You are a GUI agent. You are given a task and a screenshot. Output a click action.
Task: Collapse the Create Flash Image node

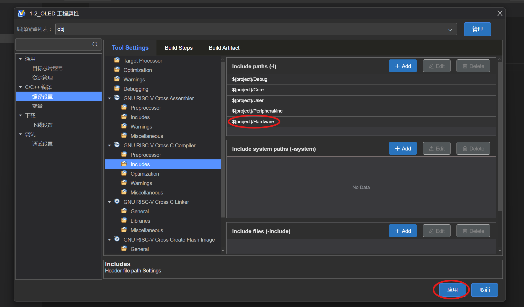pyautogui.click(x=109, y=240)
